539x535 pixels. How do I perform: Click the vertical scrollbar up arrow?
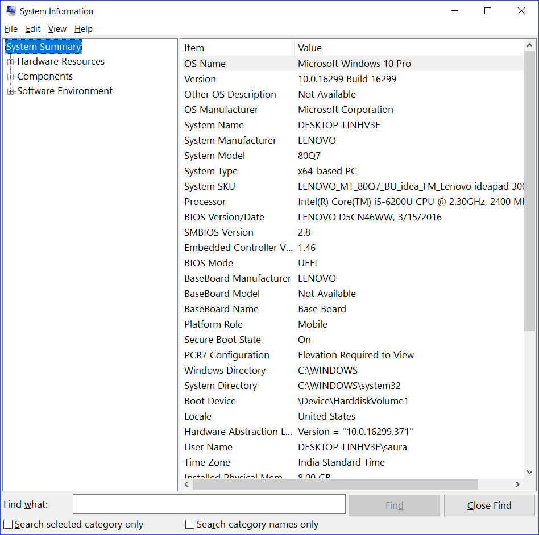(x=529, y=45)
